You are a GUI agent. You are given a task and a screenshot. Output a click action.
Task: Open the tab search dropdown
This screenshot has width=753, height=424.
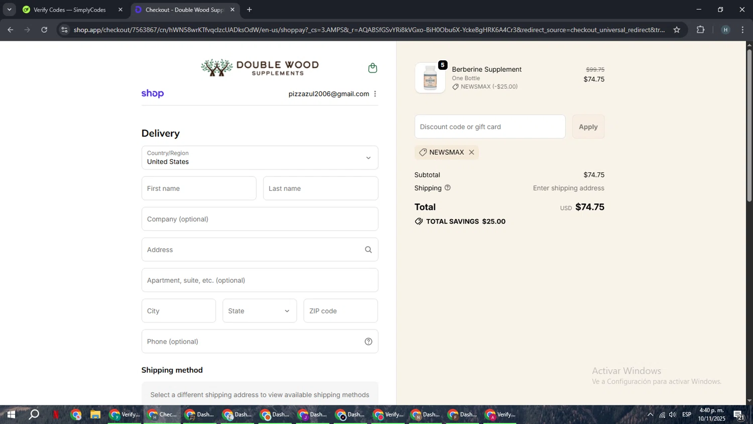9,10
